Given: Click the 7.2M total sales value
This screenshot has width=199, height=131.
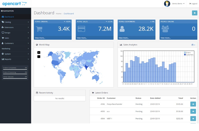Looking at the screenshot, I should (x=105, y=29).
